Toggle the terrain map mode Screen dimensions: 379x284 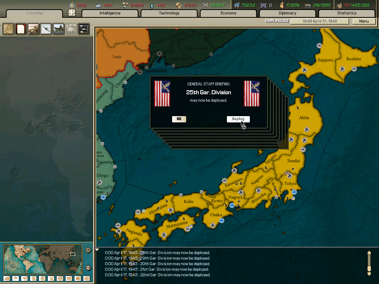pyautogui.click(x=6, y=278)
